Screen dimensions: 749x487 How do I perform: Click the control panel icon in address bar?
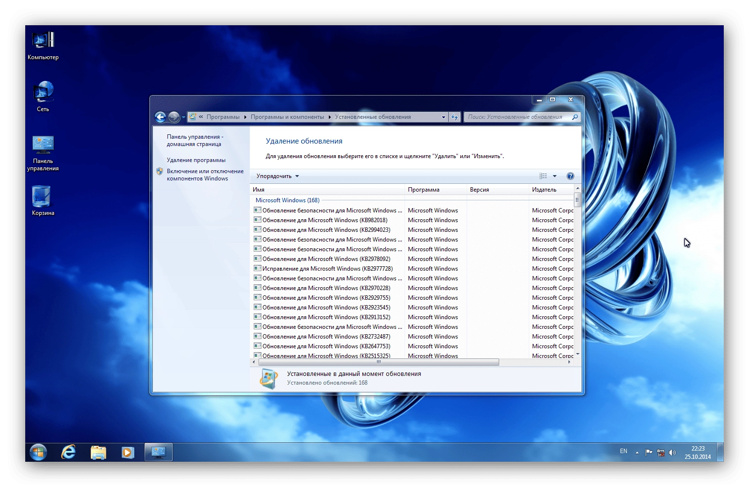coord(193,117)
